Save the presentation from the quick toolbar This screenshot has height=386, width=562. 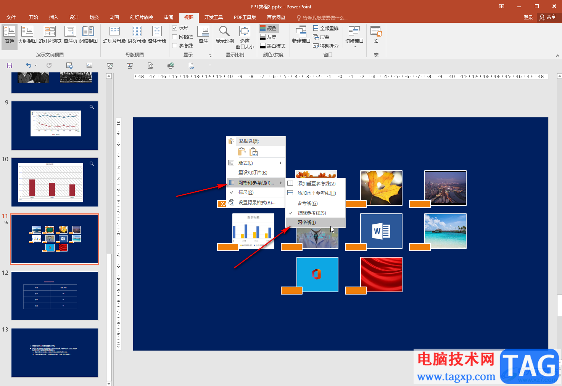pos(10,66)
